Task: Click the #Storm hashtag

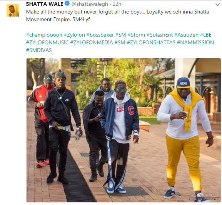Action: coord(136,35)
